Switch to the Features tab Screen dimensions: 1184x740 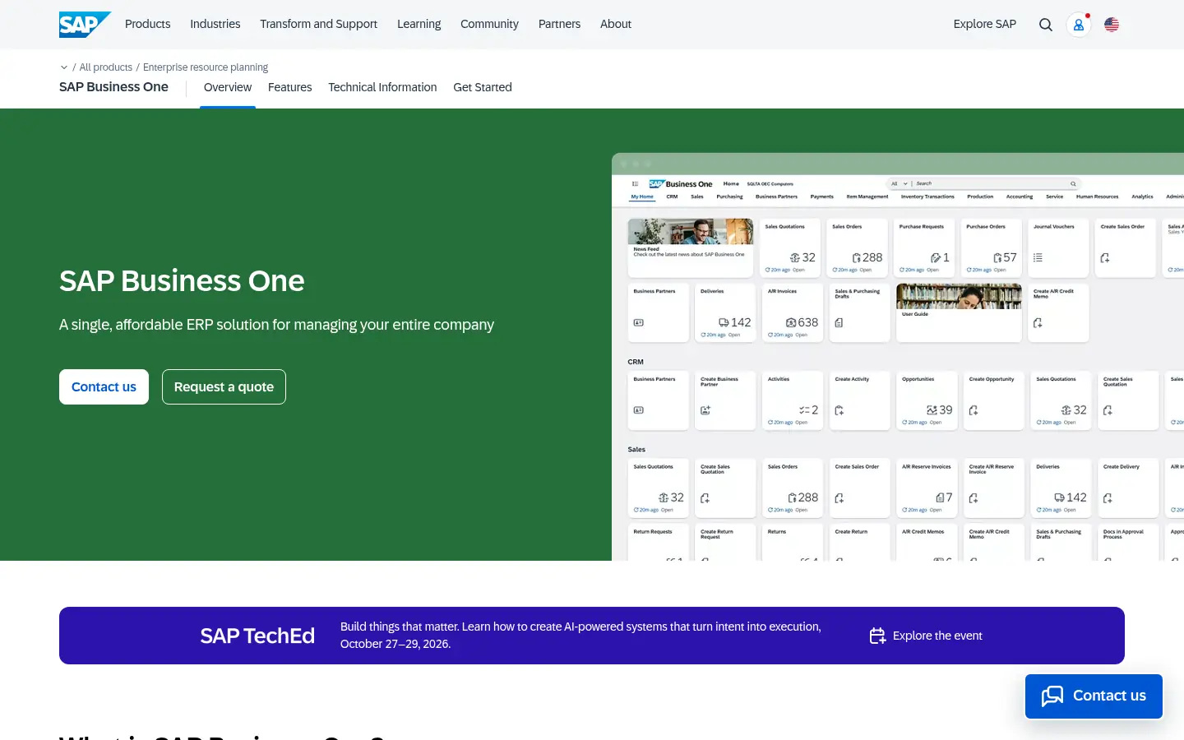click(290, 87)
